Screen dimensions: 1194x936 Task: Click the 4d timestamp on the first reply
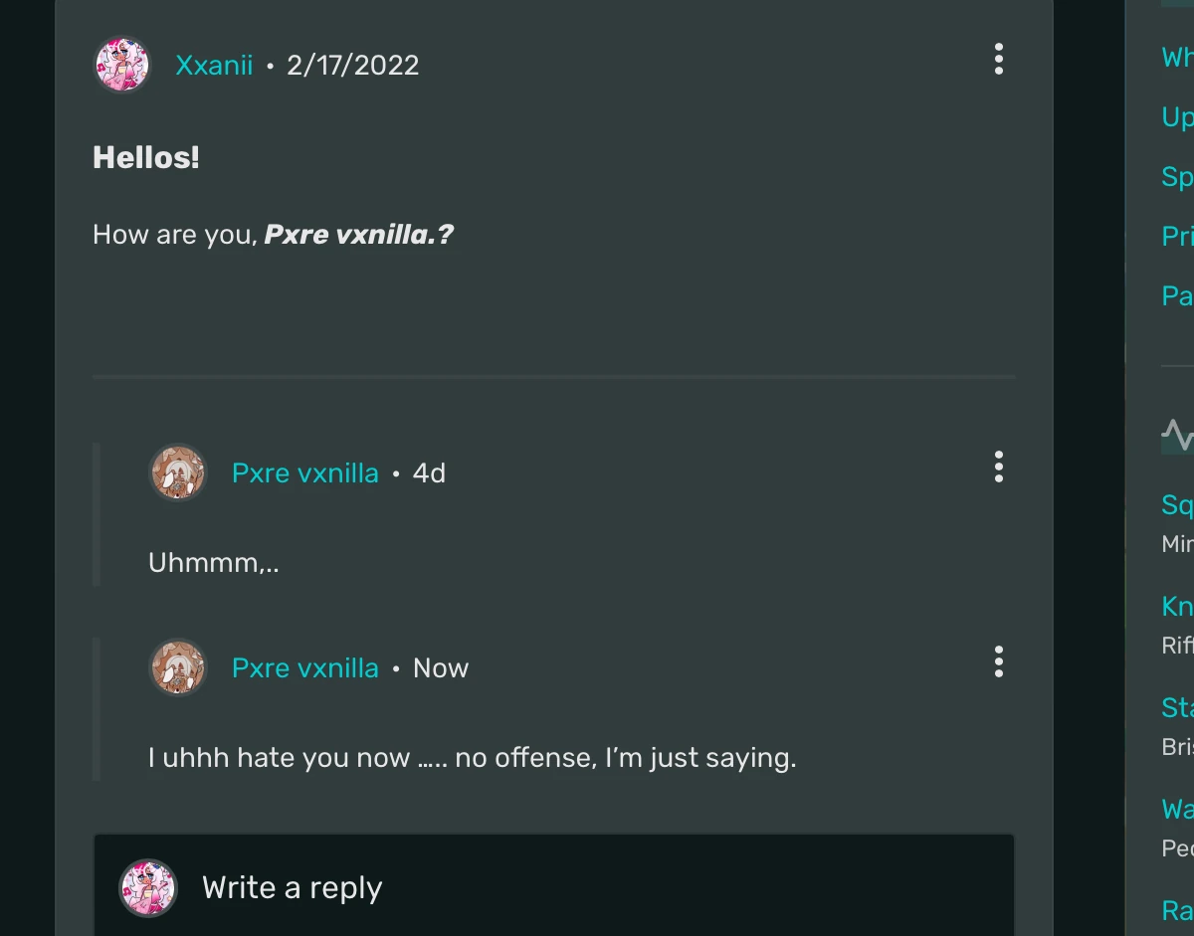pyautogui.click(x=429, y=472)
